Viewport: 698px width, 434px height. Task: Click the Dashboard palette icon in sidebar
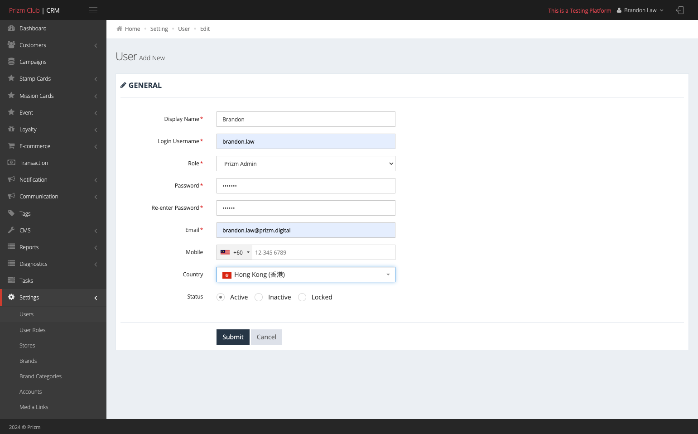11,28
